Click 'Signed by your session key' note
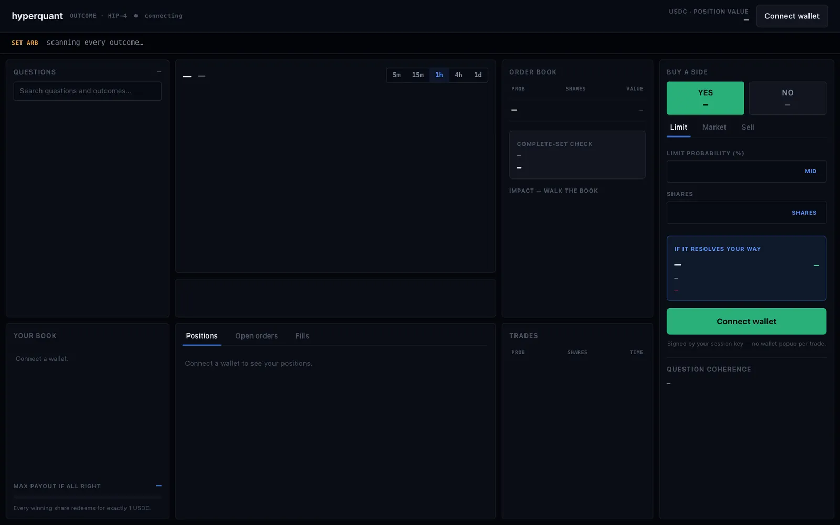This screenshot has height=525, width=840. point(746,344)
